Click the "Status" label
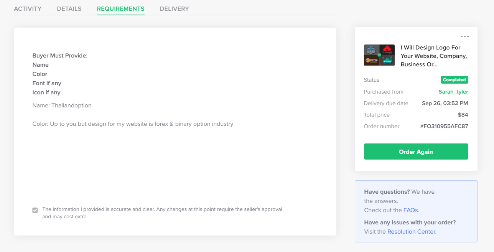This screenshot has height=252, width=494. [372, 80]
